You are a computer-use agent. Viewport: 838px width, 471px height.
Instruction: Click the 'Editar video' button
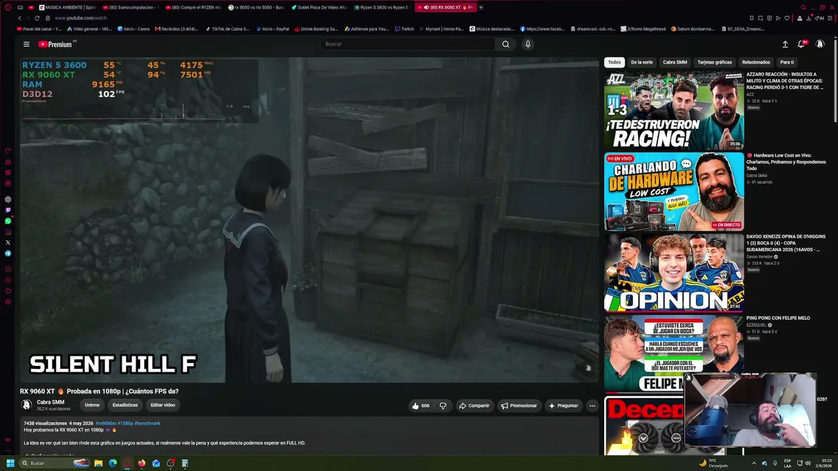163,405
